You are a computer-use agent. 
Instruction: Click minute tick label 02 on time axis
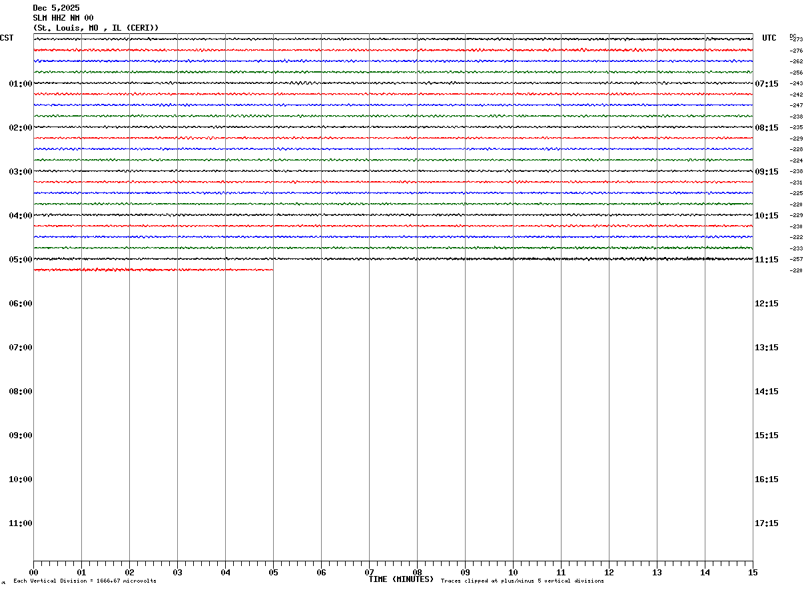point(129,573)
